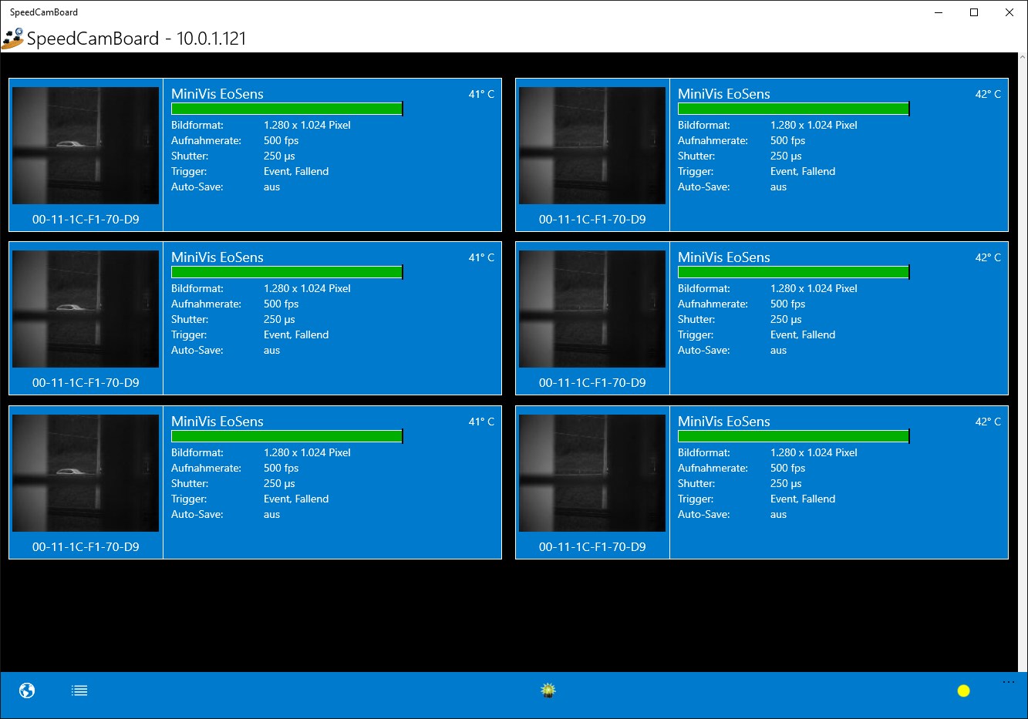Select the middle camera preview in the 42° C column

click(x=592, y=309)
